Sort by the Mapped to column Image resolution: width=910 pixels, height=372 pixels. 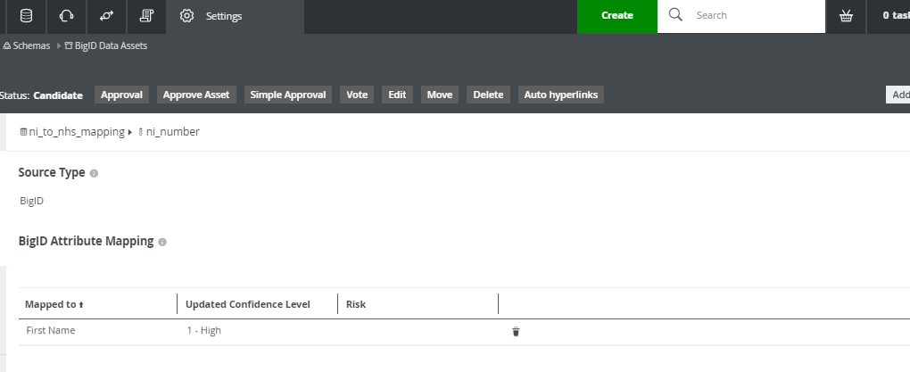click(x=54, y=304)
